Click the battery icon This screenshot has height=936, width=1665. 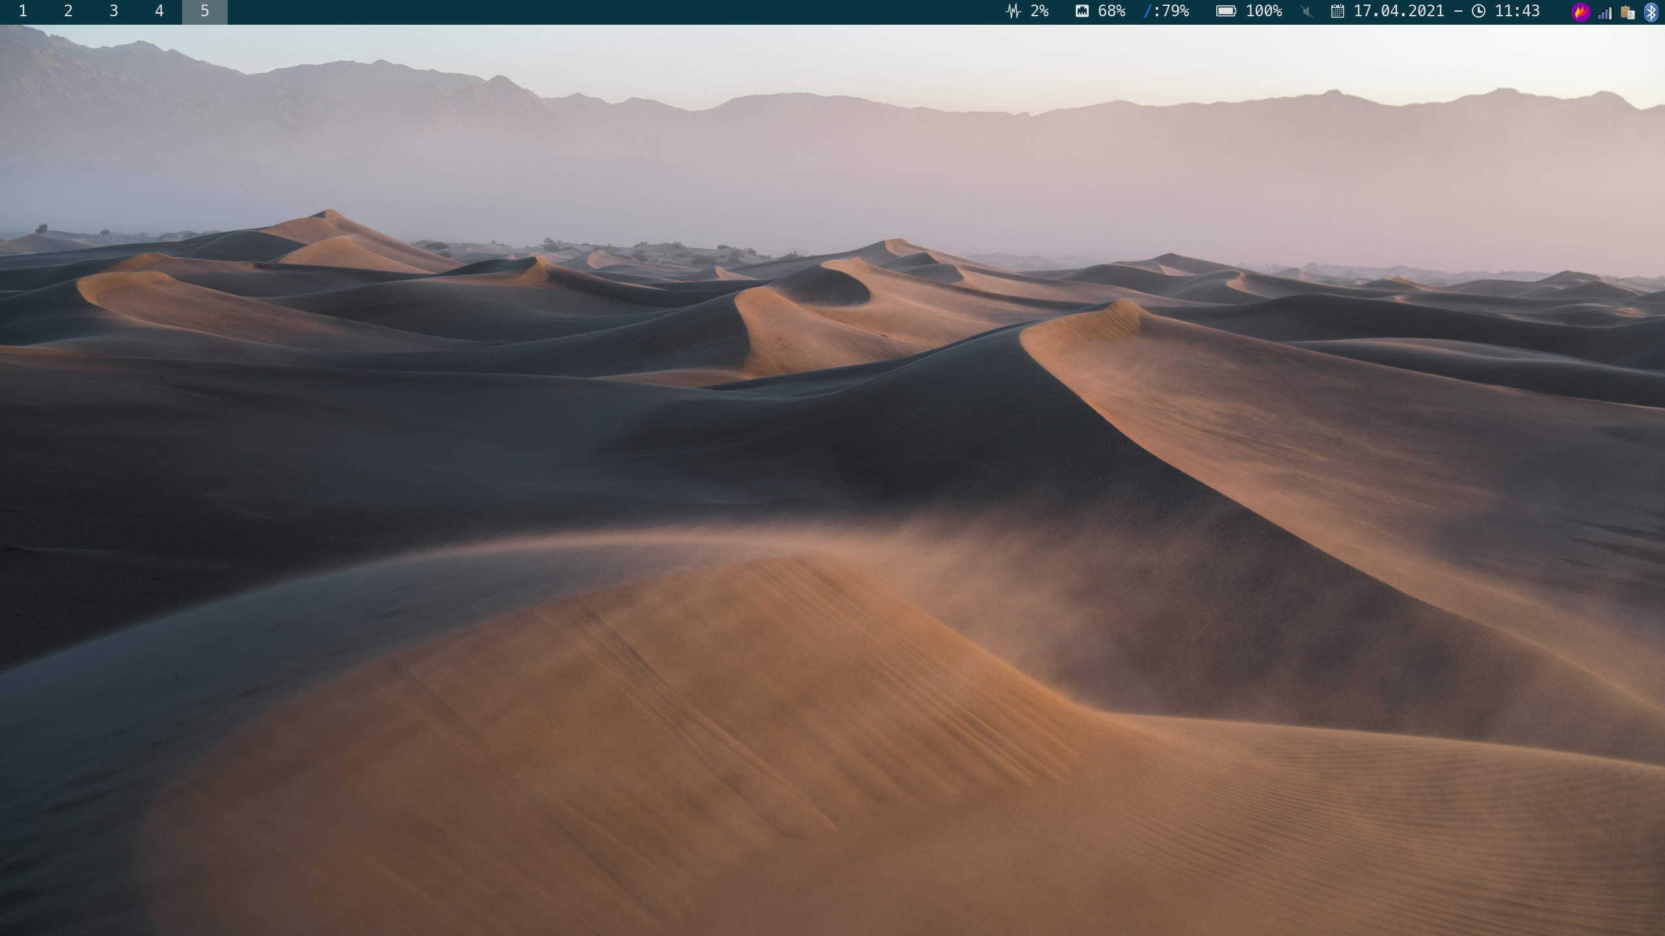pyautogui.click(x=1226, y=12)
